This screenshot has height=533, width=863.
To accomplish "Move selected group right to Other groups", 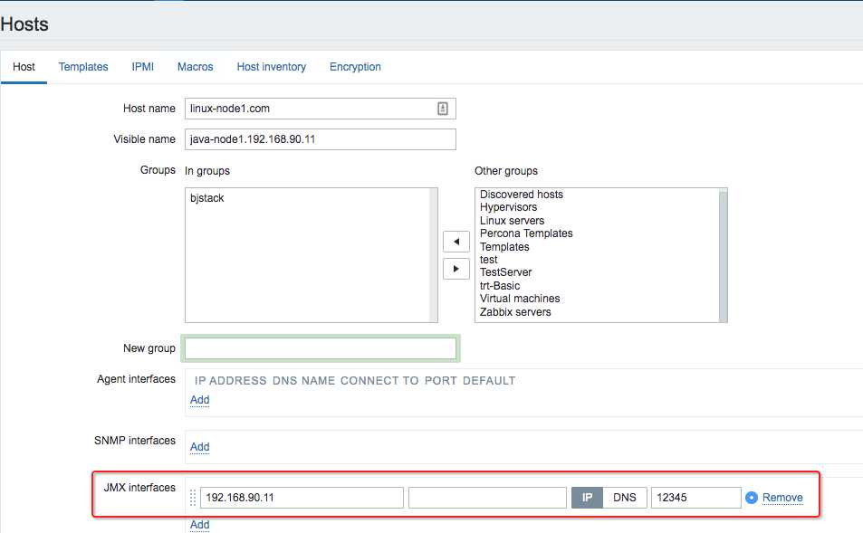I will click(455, 269).
